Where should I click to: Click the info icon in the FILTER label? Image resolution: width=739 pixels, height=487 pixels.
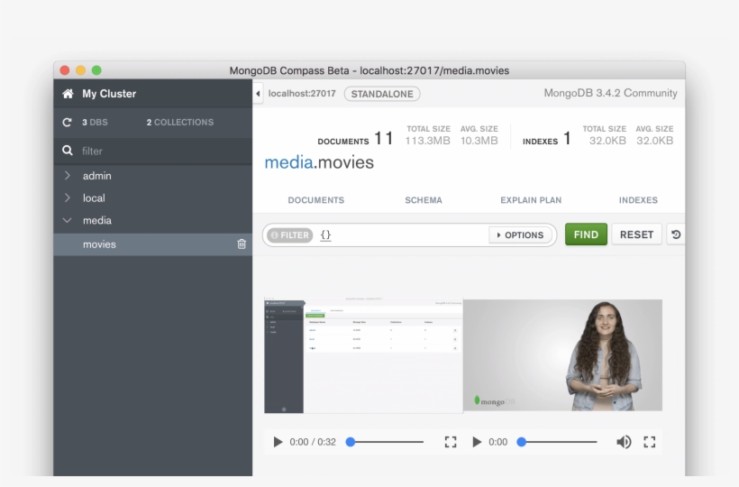pos(275,234)
